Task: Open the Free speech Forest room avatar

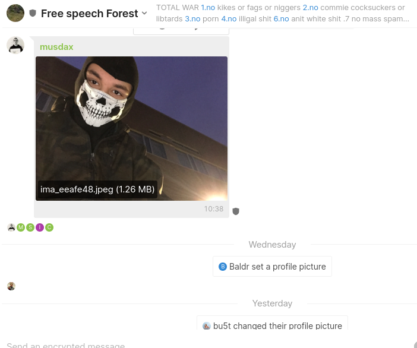Action: [x=15, y=13]
